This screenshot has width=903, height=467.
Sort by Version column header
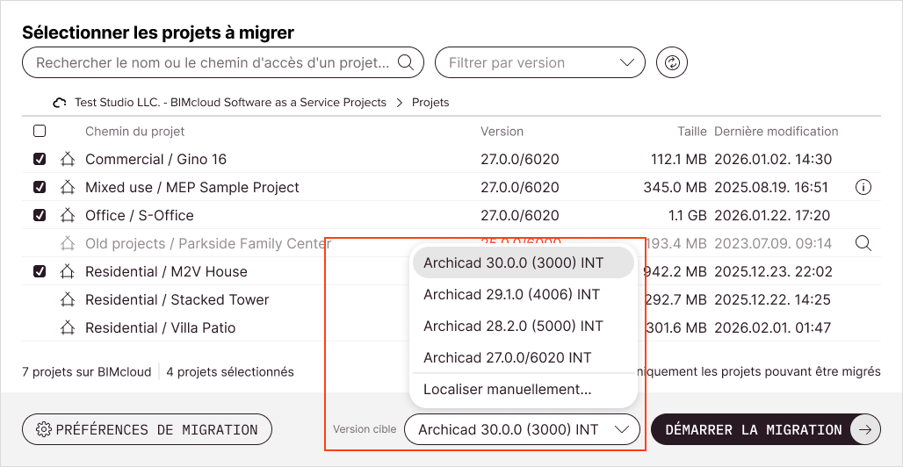[x=502, y=132]
